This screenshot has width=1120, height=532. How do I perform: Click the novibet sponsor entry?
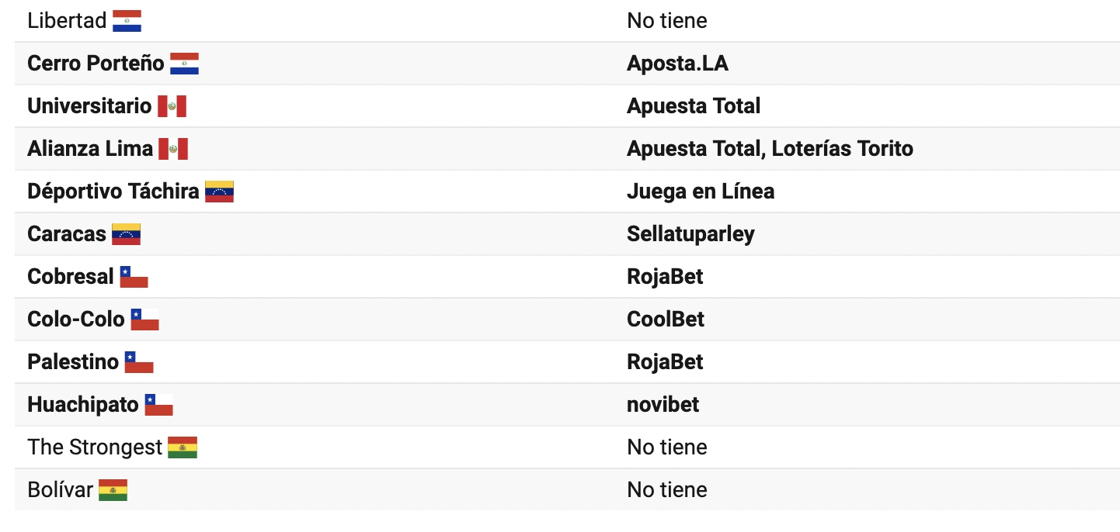(x=663, y=405)
